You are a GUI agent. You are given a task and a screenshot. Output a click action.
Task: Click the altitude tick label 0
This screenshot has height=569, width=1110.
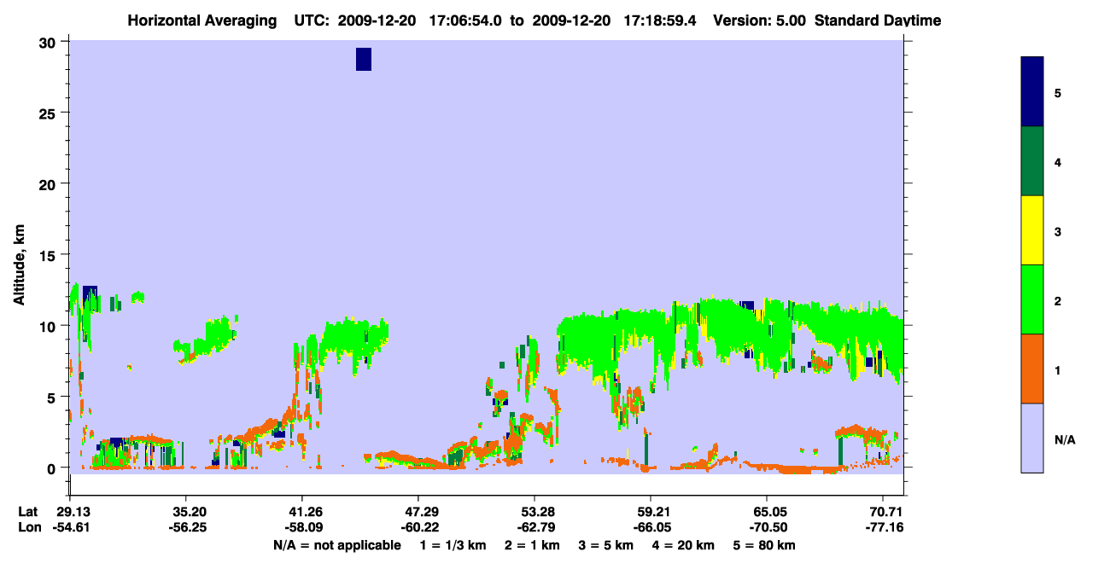tap(53, 467)
